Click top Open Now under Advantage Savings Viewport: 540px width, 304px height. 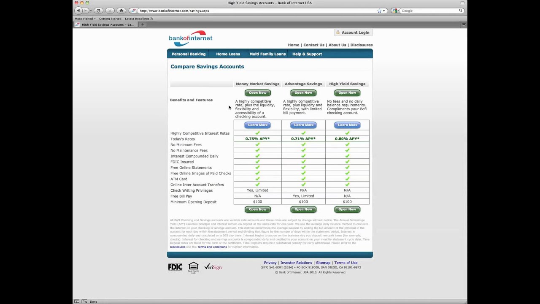click(303, 92)
